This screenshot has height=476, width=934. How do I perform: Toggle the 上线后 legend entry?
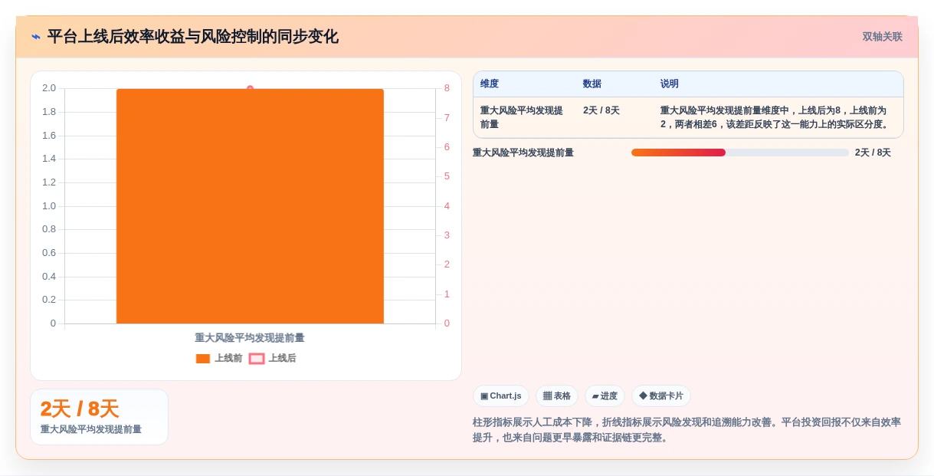273,358
